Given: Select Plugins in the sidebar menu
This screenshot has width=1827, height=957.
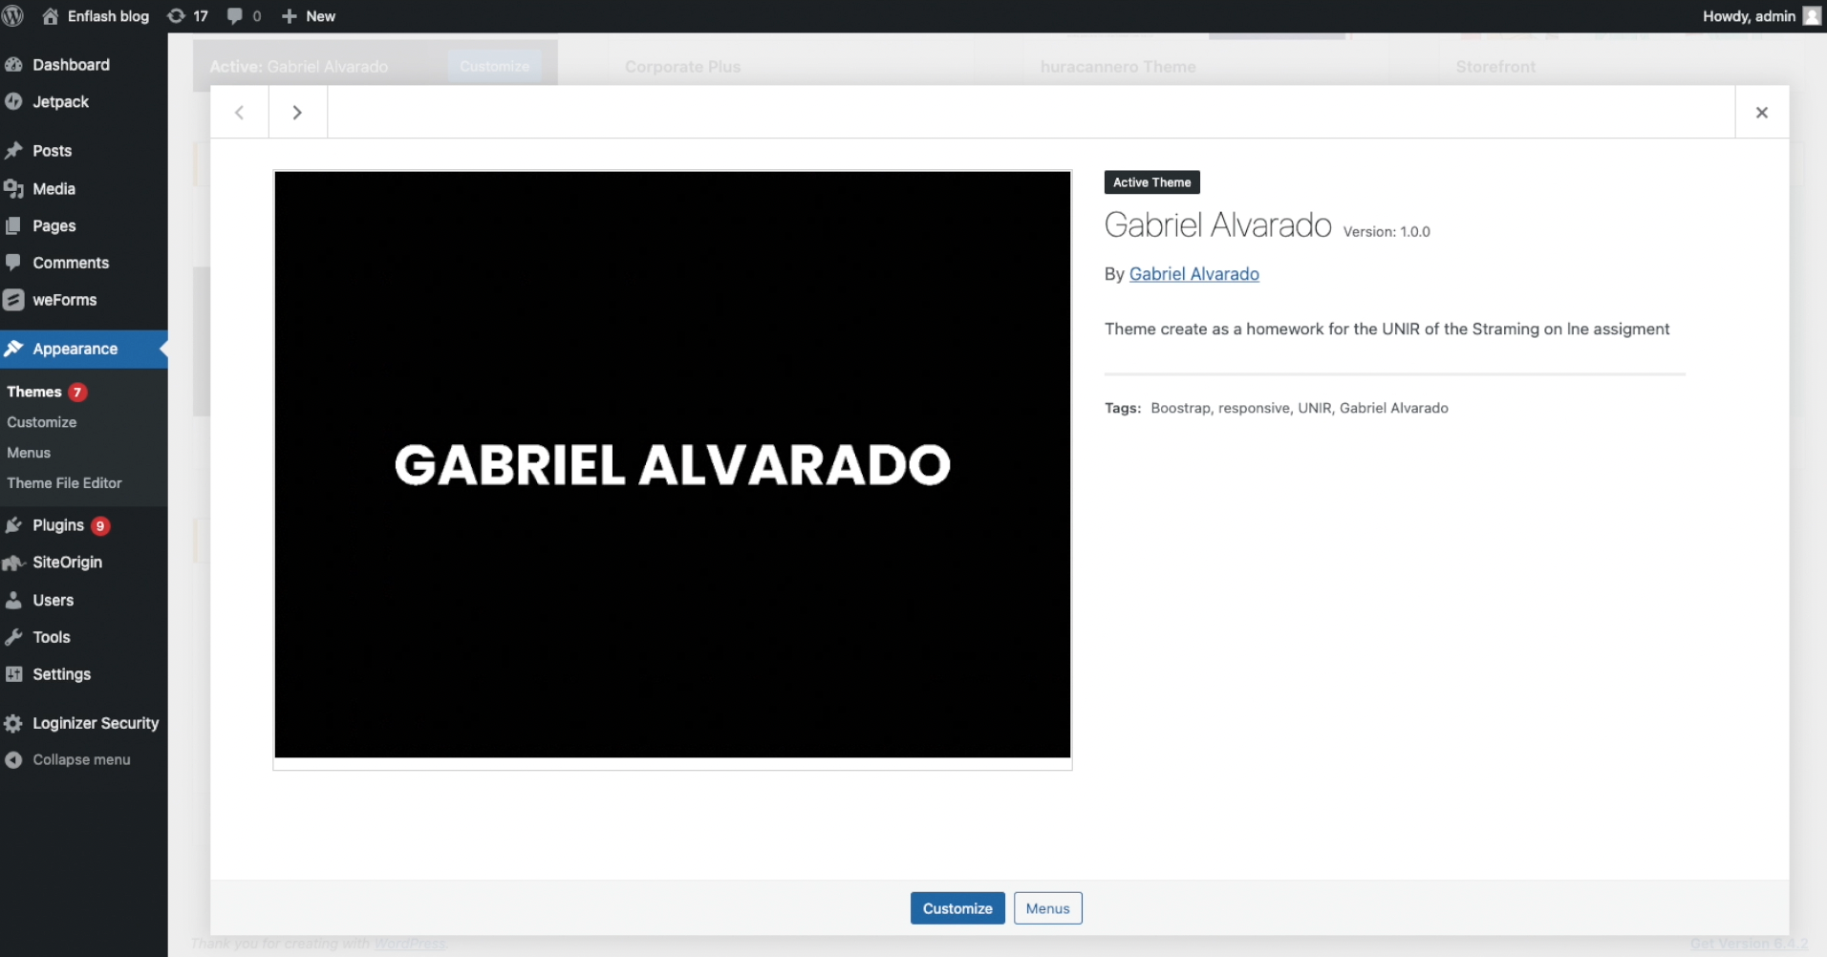Looking at the screenshot, I should tap(58, 525).
